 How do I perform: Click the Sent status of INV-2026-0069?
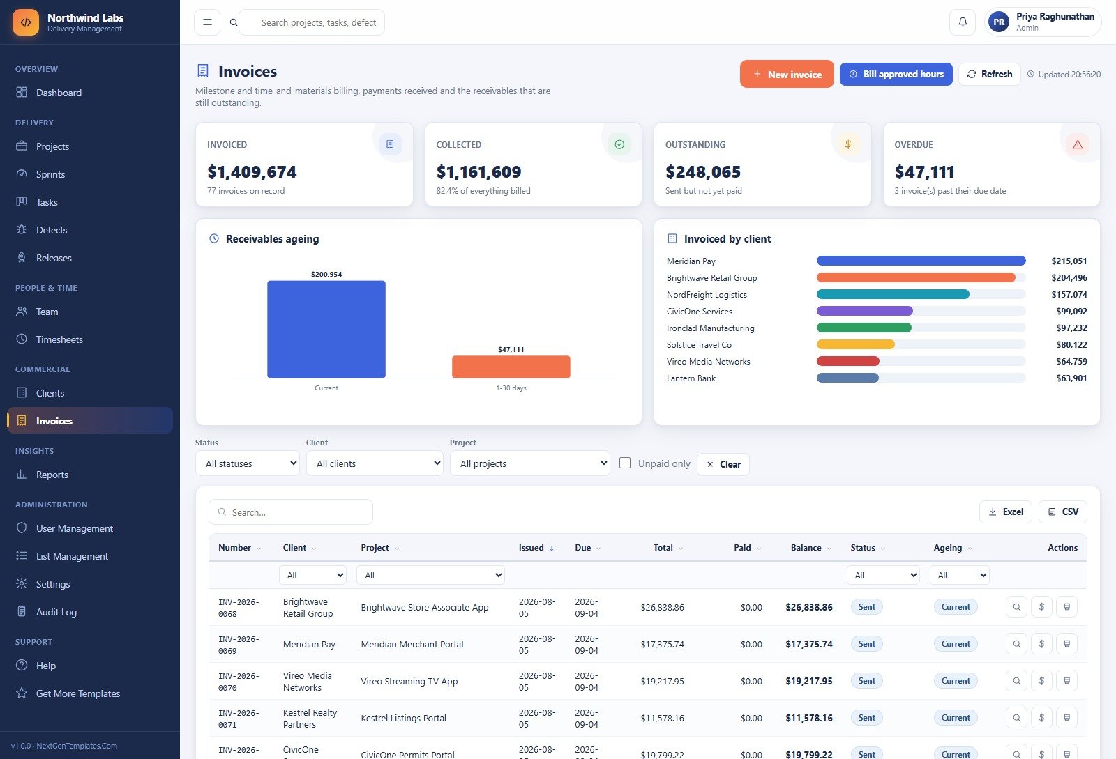point(867,644)
